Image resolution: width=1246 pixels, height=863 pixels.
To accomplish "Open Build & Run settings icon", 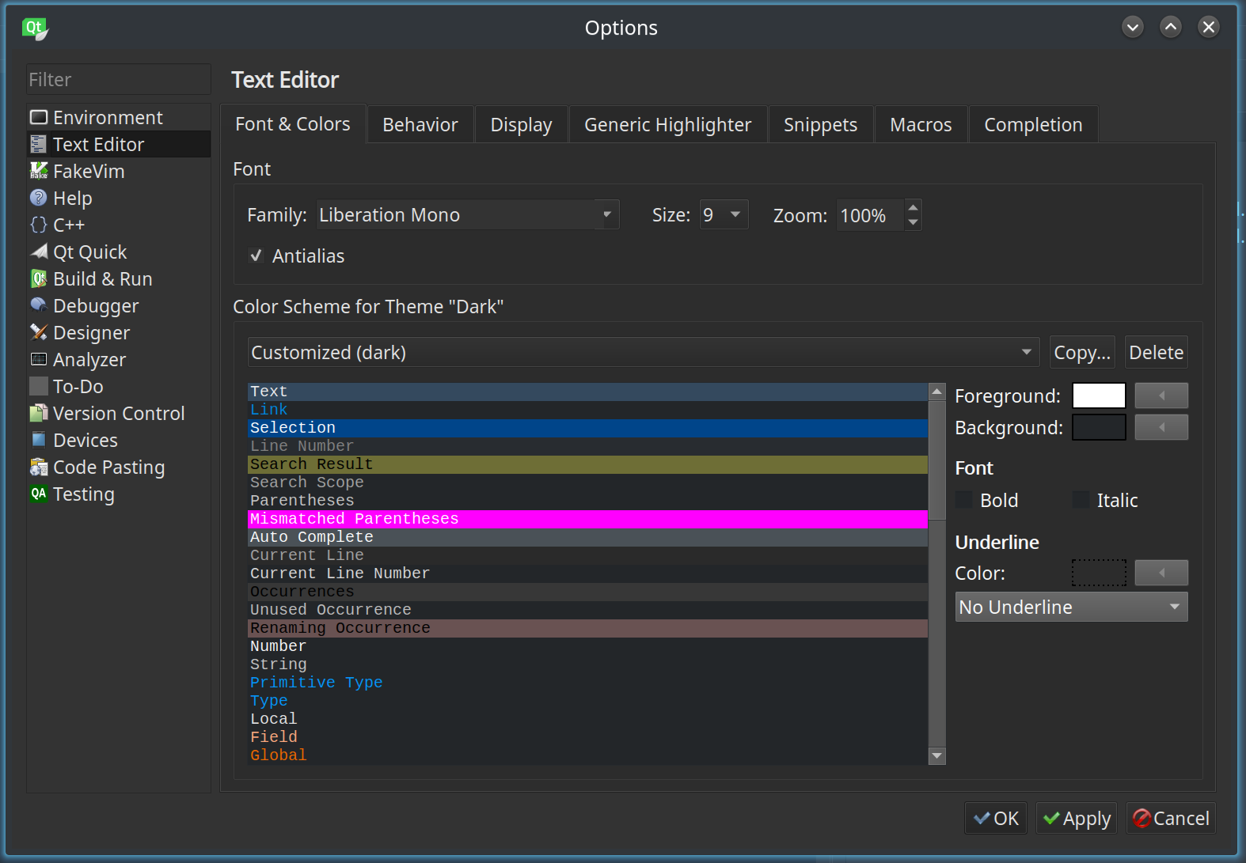I will point(39,278).
